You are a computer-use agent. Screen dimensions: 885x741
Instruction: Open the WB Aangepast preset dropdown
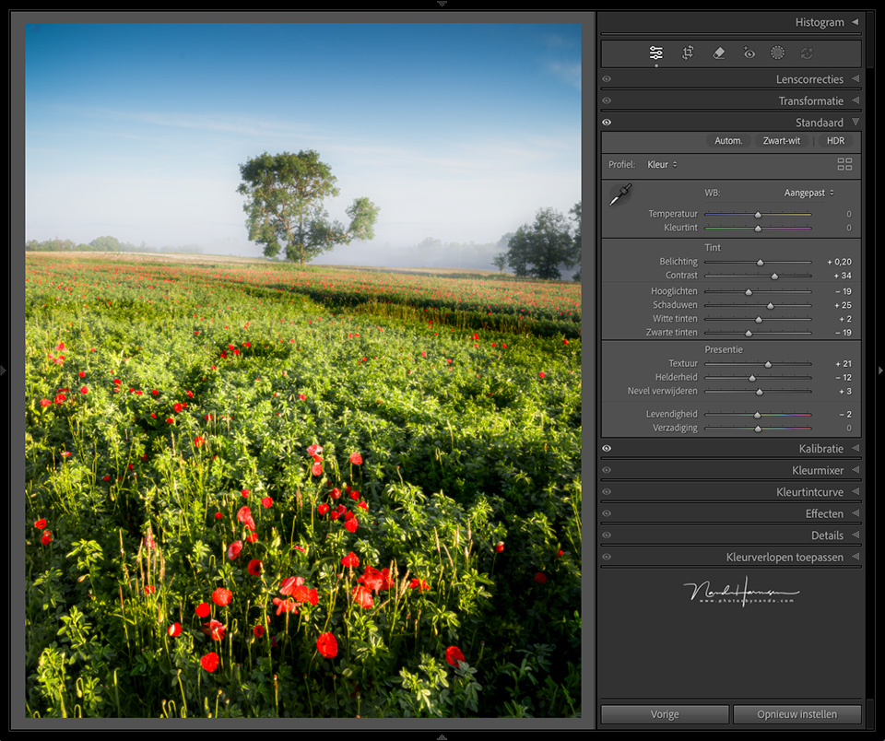click(808, 193)
